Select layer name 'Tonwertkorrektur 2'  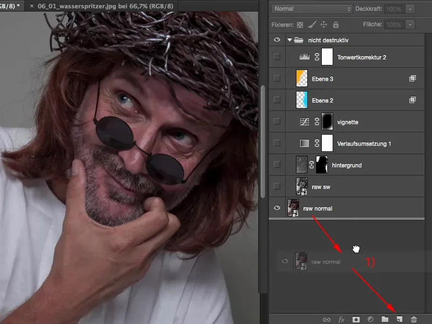pyautogui.click(x=362, y=57)
